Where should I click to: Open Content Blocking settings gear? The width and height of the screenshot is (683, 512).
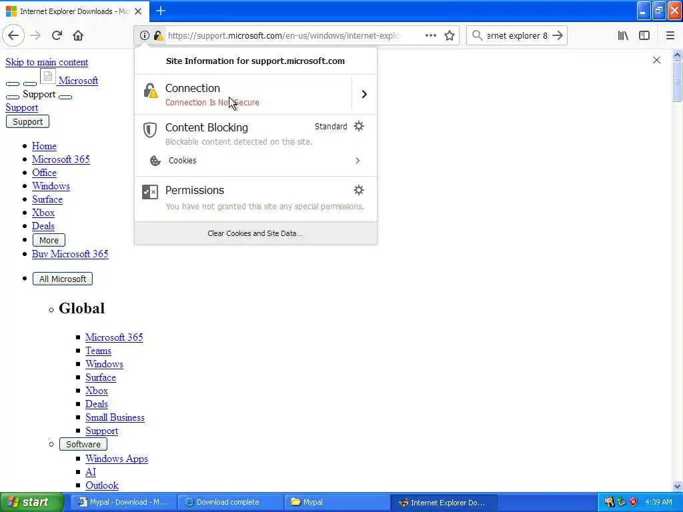pyautogui.click(x=358, y=126)
